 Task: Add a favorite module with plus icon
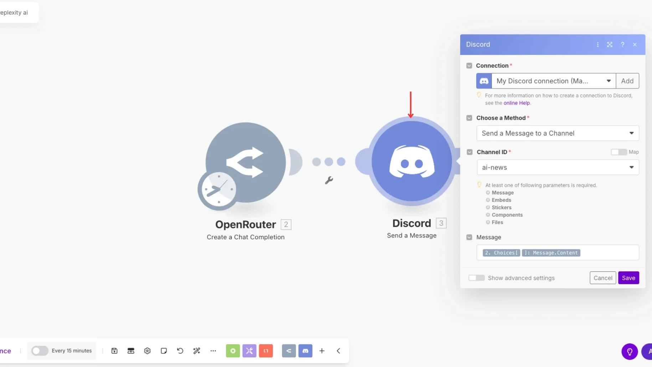(322, 351)
